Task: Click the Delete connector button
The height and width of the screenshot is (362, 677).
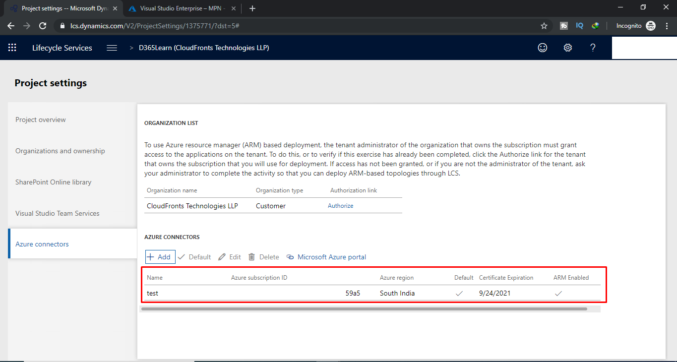Action: click(x=263, y=257)
